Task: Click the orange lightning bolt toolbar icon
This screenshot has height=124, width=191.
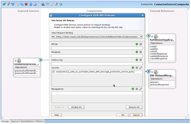Action: [9, 4]
